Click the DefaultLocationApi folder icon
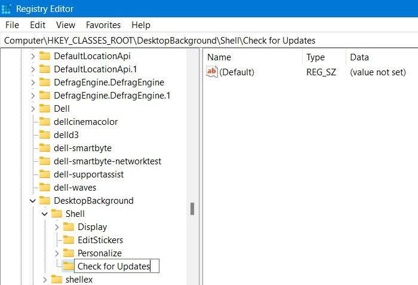418x285 pixels. 45,56
